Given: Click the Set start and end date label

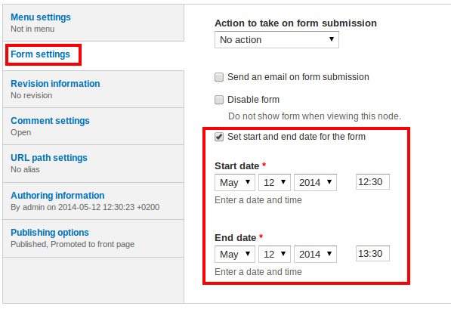Looking at the screenshot, I should click(296, 137).
